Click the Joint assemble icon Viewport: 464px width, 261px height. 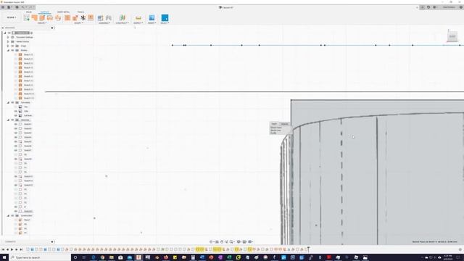click(109, 18)
